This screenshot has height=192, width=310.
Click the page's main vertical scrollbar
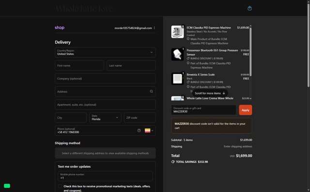[309, 46]
